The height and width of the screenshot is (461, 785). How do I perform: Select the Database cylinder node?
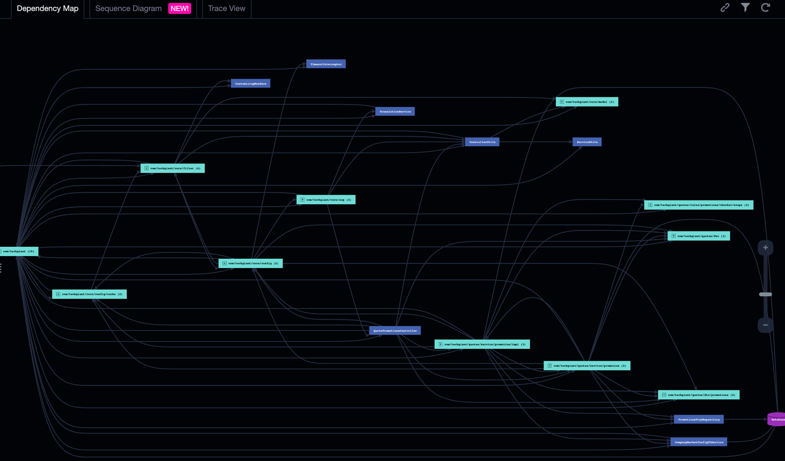[777, 419]
